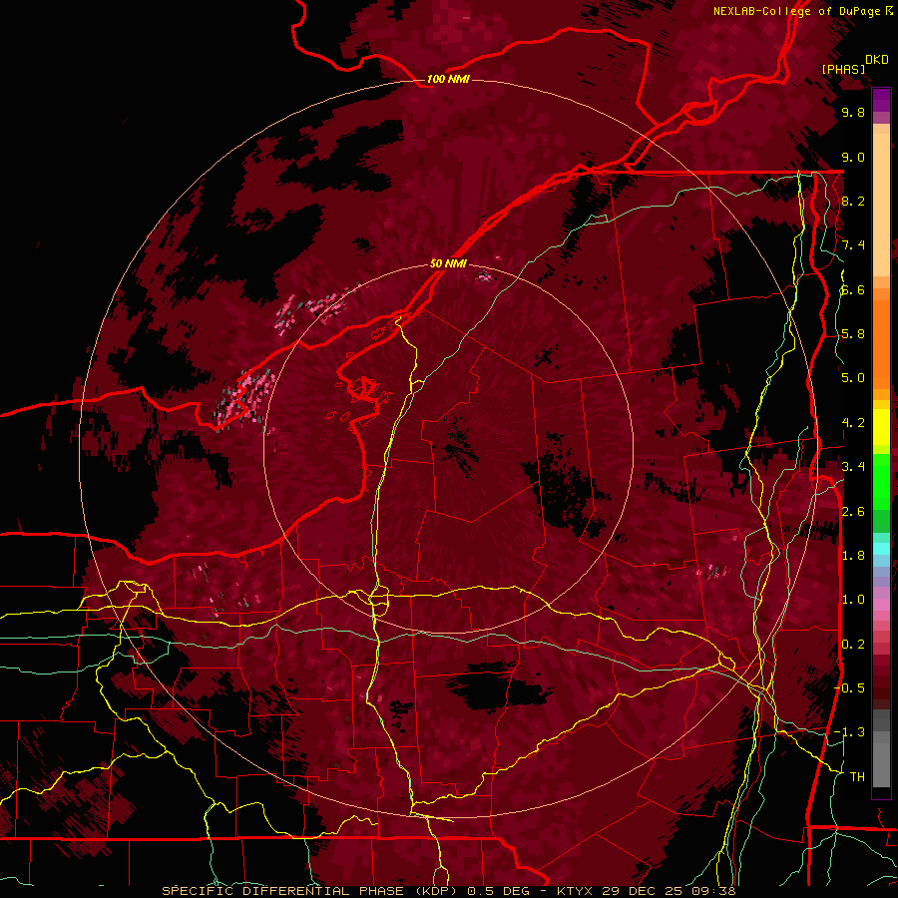Click the 50 NMI range ring label
Image resolution: width=898 pixels, height=898 pixels.
(448, 263)
